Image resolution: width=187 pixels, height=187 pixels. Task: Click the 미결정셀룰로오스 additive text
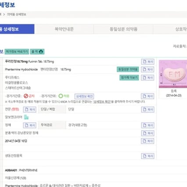point(16,83)
